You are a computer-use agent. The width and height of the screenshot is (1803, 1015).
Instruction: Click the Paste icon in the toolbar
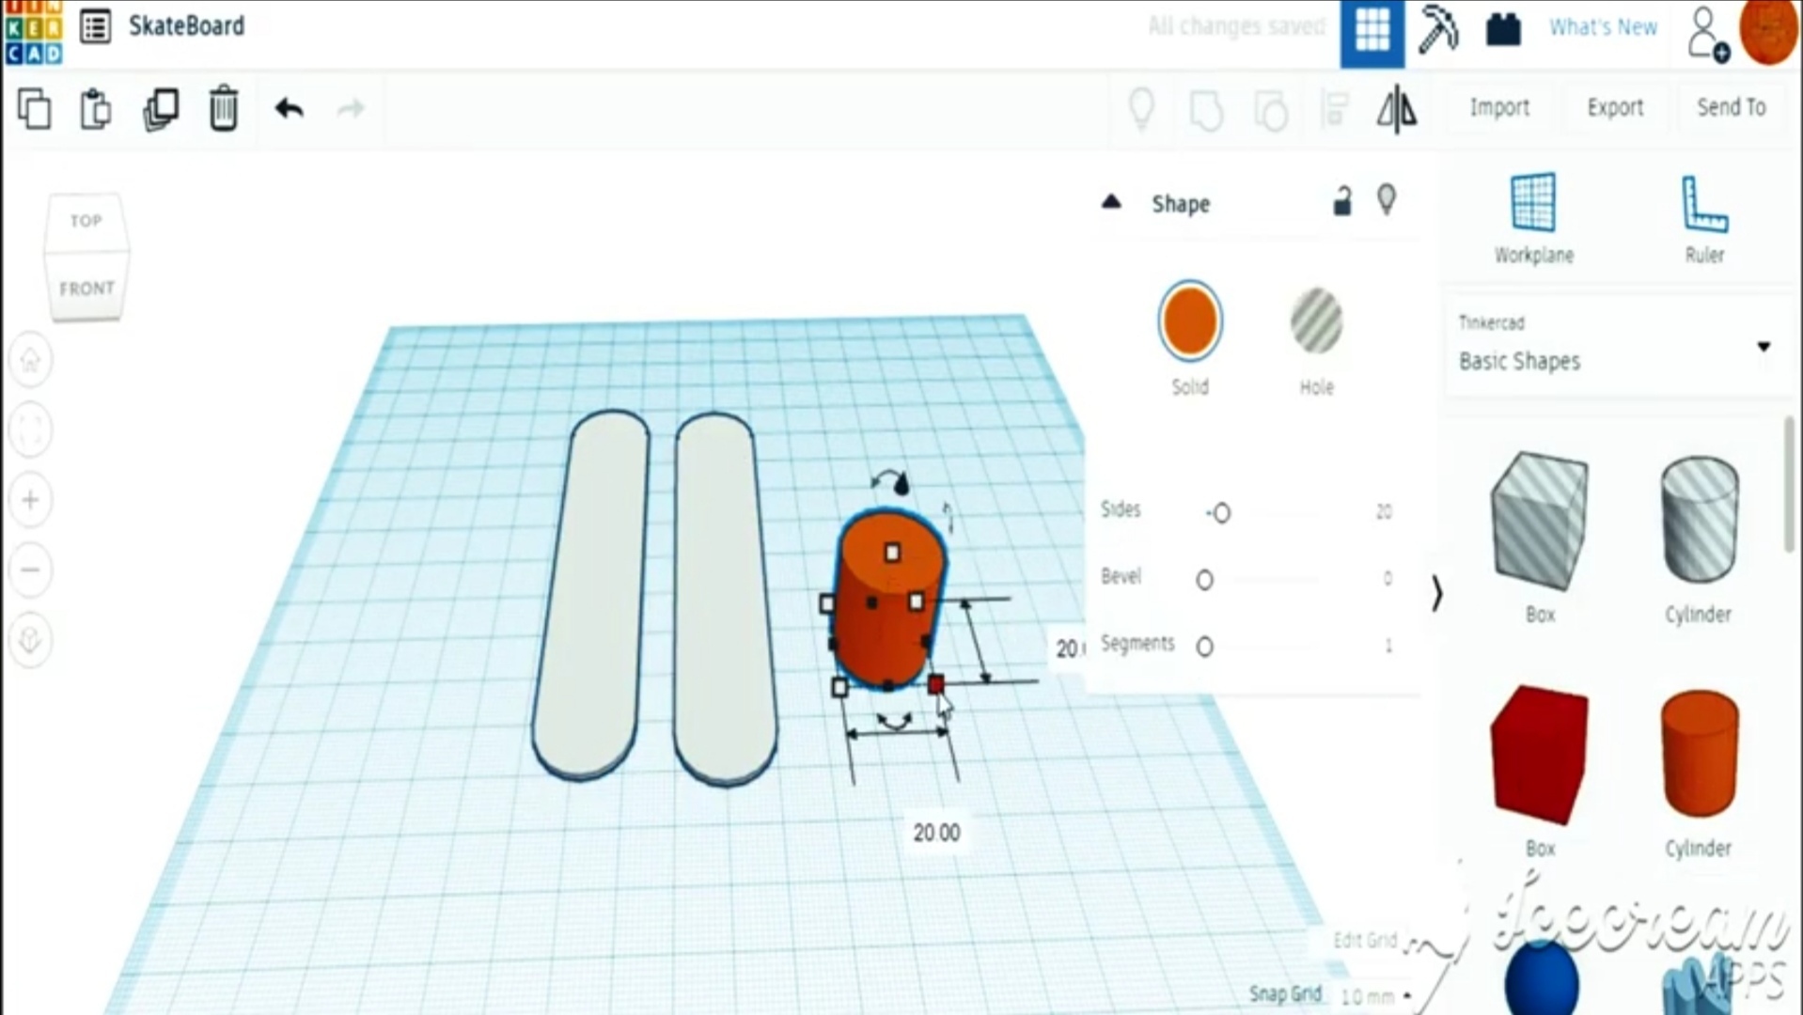click(94, 108)
